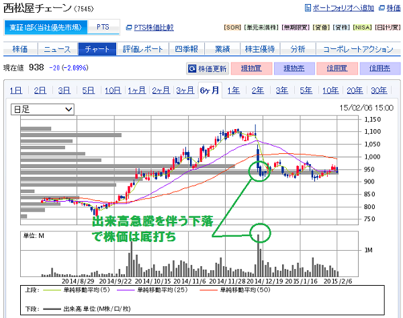Screen dimensions: 403x318
Task: Click the 信用買 button
Action: pyautogui.click(x=337, y=69)
